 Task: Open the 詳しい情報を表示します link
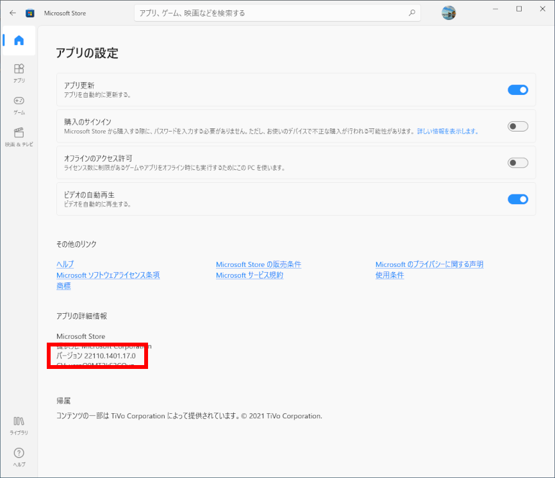(448, 132)
